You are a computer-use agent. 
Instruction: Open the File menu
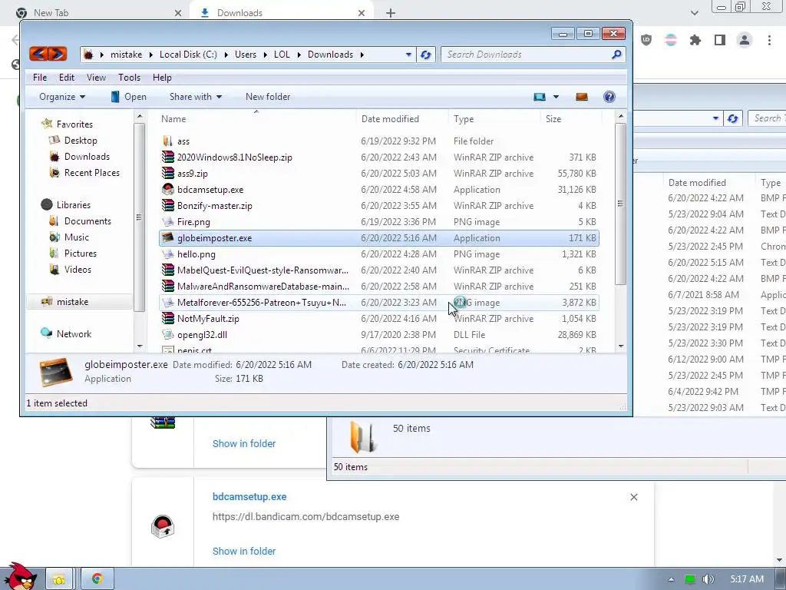(40, 78)
